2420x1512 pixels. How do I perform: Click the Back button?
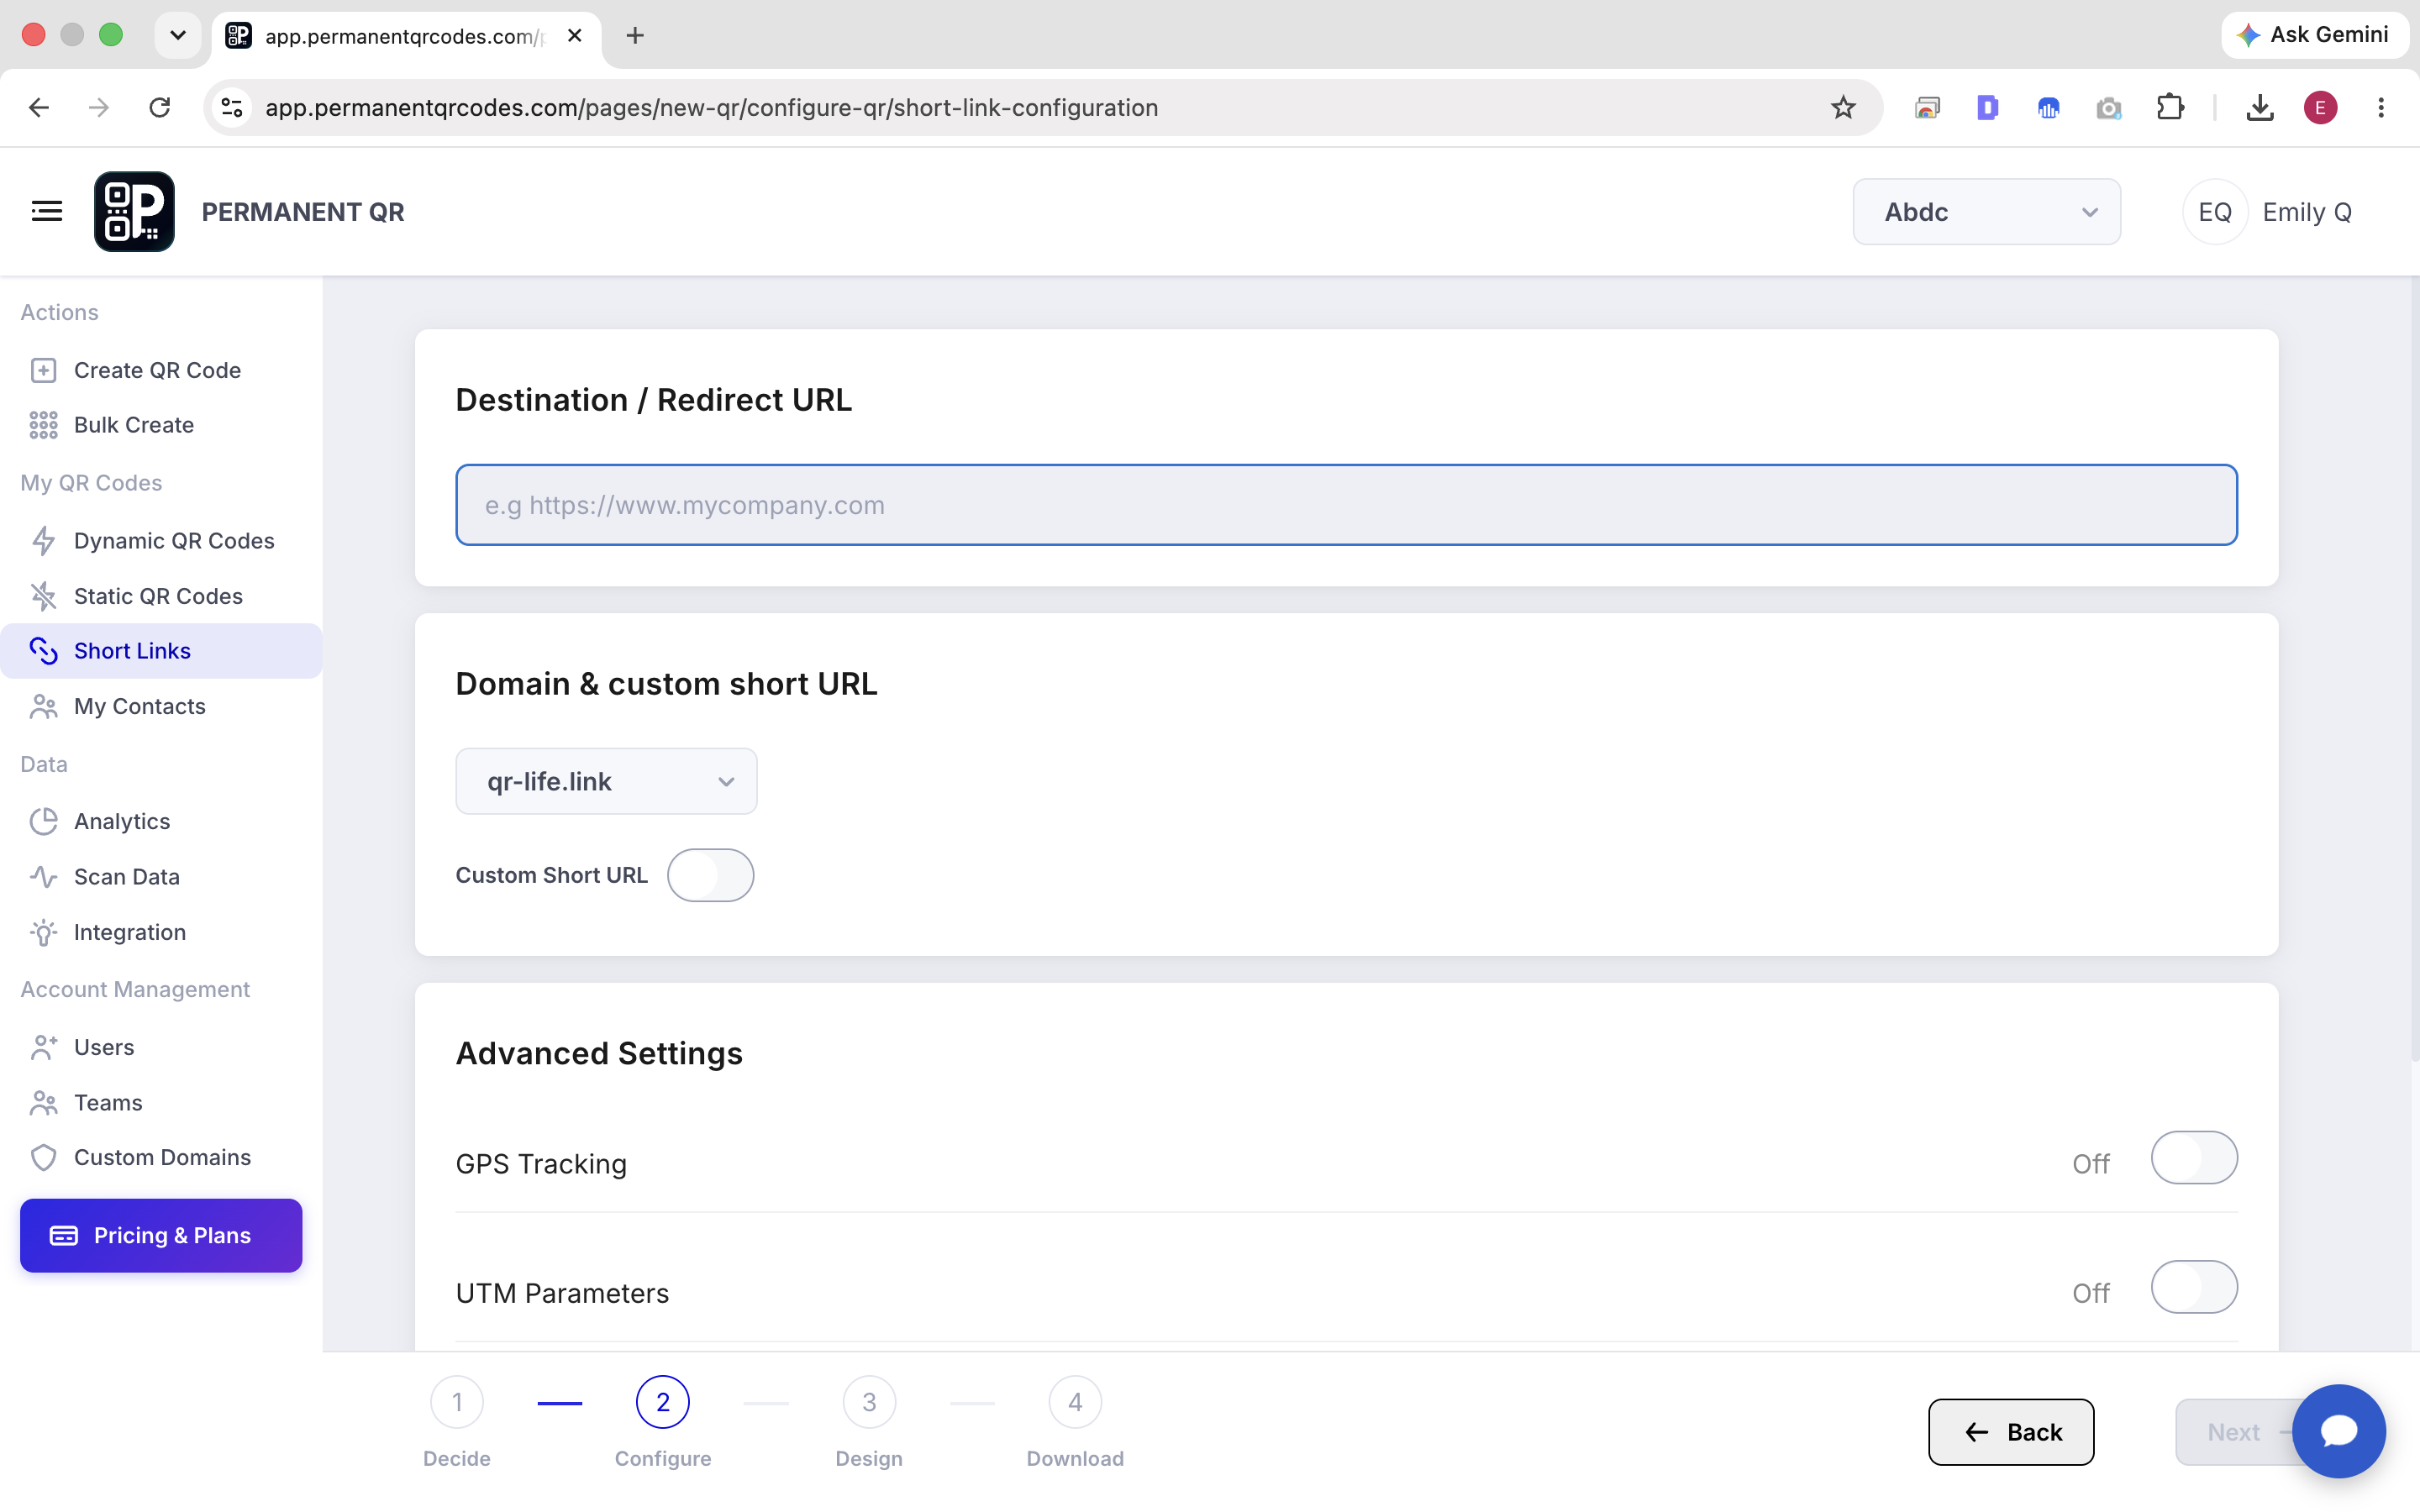pos(2011,1432)
